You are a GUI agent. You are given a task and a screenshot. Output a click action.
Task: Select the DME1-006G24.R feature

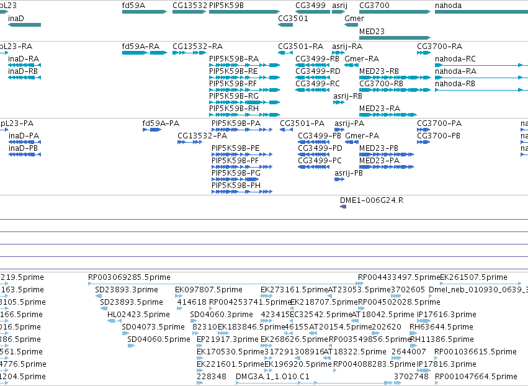point(343,207)
